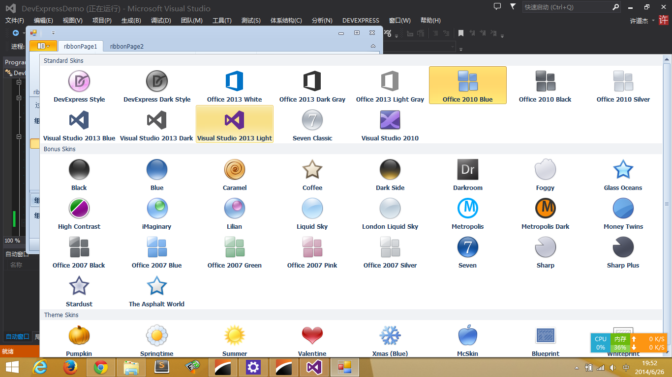672x377 pixels.
Task: Click the Visual Studio navigate back button
Action: pos(16,33)
